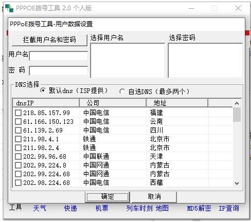Open the 天气 link

[x=40, y=208]
